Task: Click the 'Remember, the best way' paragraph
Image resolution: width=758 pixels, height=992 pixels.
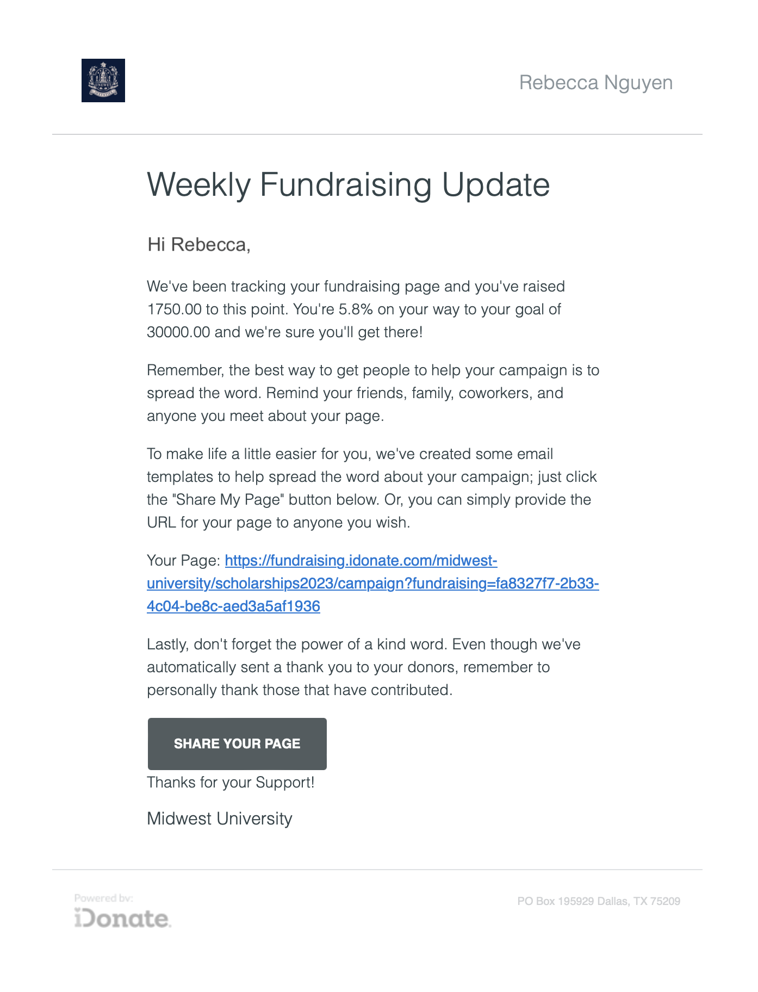Action: [373, 393]
